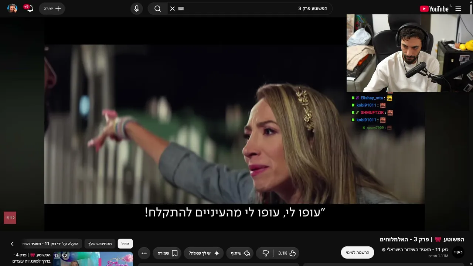The width and height of the screenshot is (473, 266).
Task: Open the three-dot more actions menu
Action: 144,253
